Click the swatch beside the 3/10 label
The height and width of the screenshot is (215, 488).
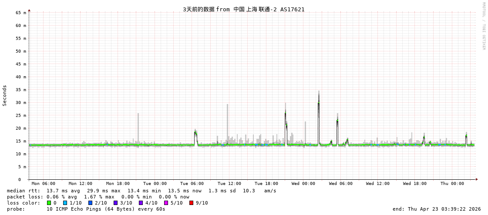tap(116, 203)
